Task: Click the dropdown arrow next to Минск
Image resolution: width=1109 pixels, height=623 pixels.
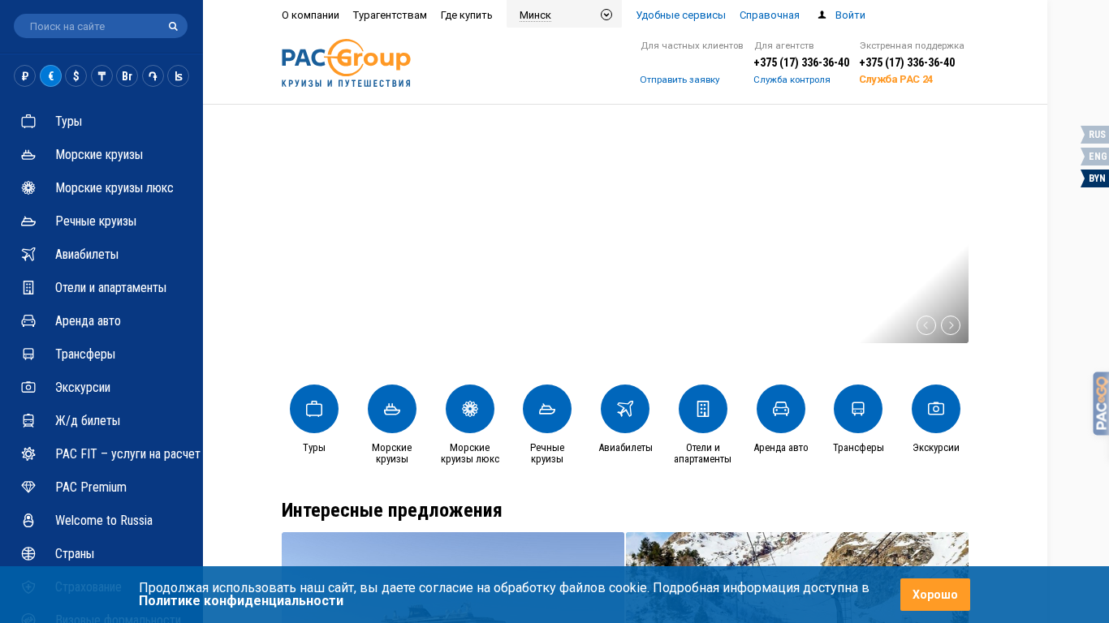Action: click(606, 15)
